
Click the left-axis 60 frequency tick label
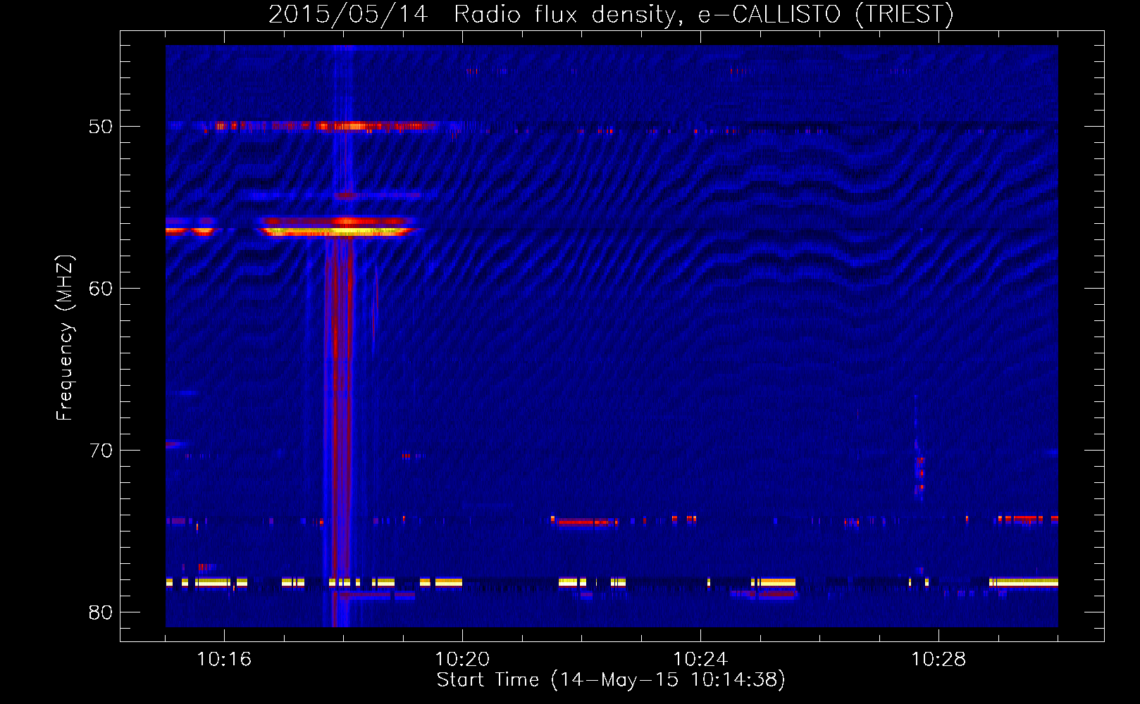point(101,289)
